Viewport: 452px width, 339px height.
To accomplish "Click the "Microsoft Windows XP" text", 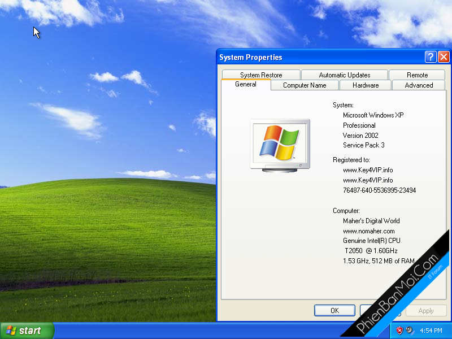I will 373,115.
